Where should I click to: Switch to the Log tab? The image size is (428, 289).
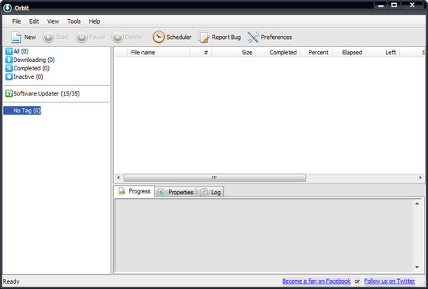pos(210,192)
